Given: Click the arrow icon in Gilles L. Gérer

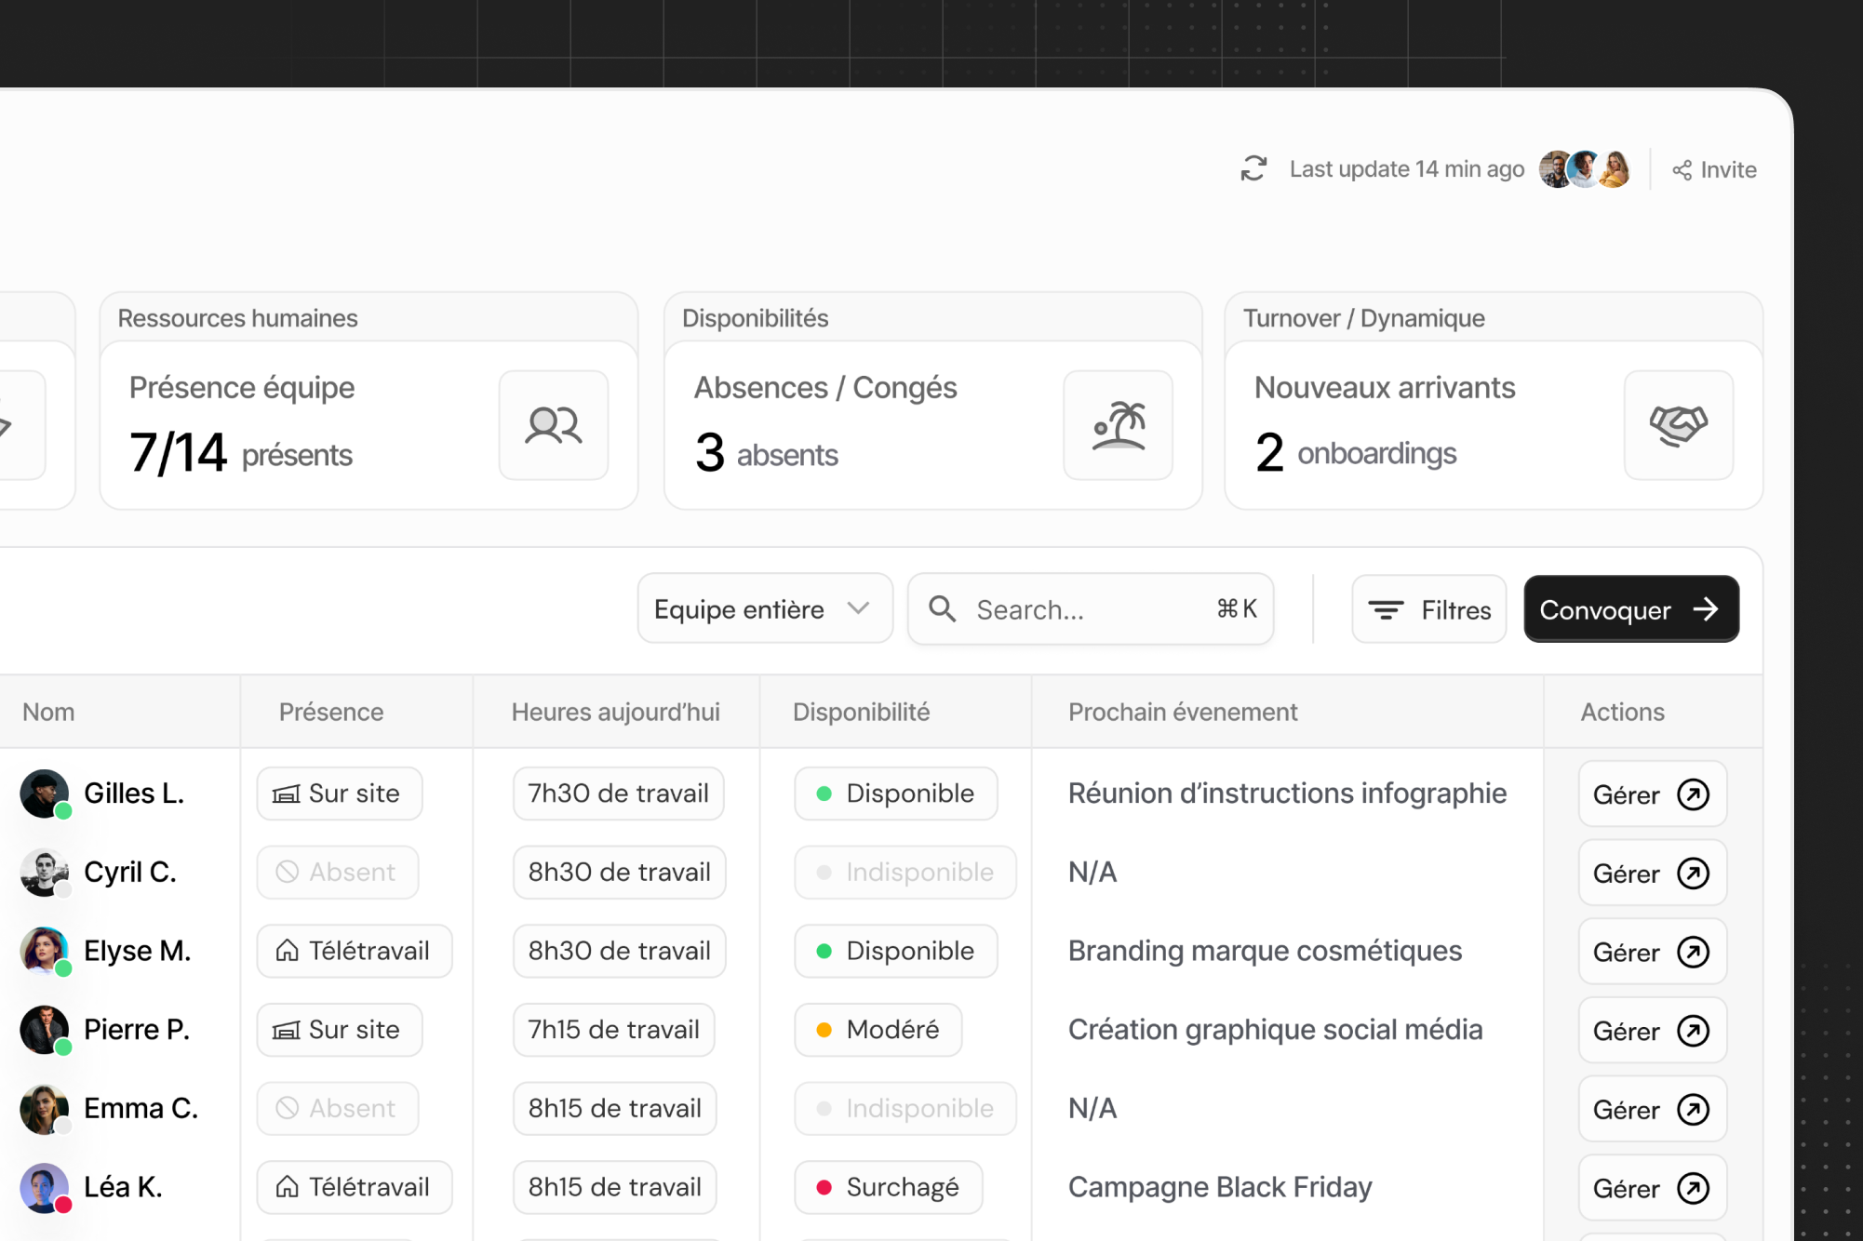Looking at the screenshot, I should 1693,794.
